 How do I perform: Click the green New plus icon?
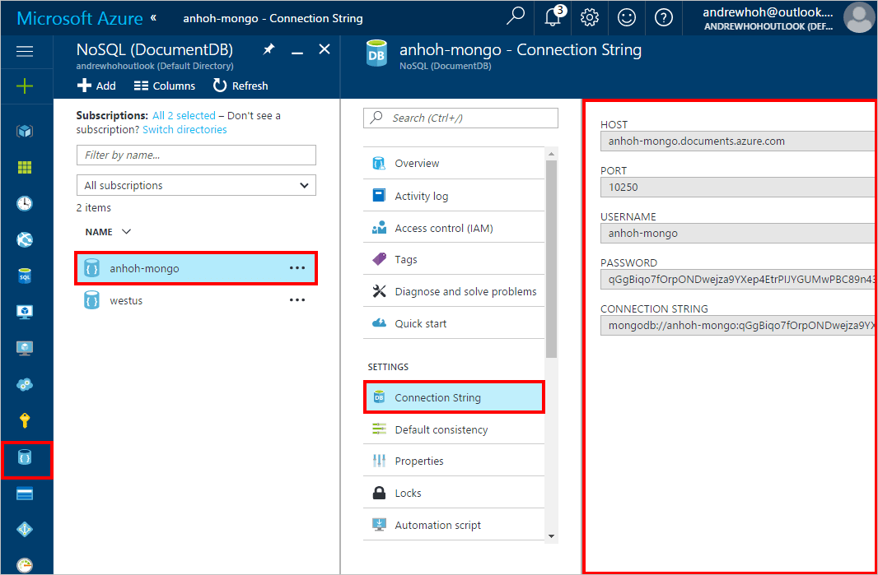(24, 85)
